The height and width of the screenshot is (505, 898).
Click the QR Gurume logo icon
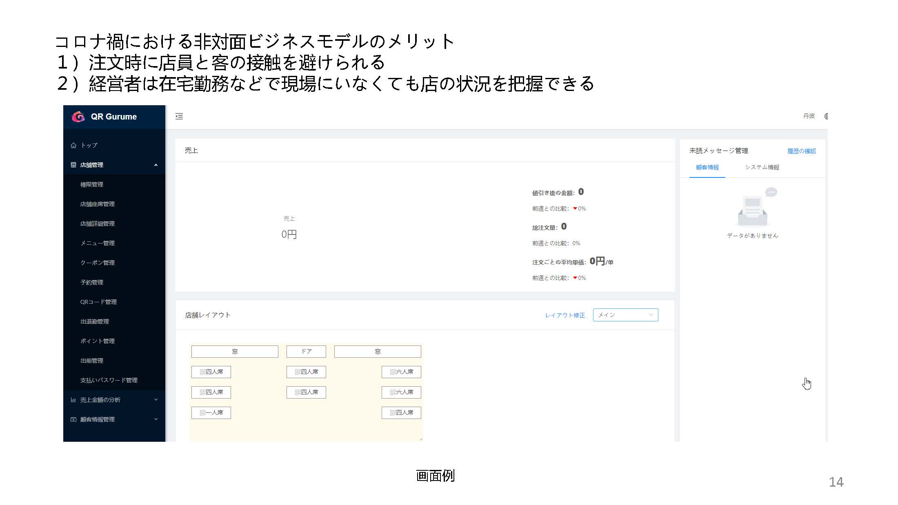(78, 117)
